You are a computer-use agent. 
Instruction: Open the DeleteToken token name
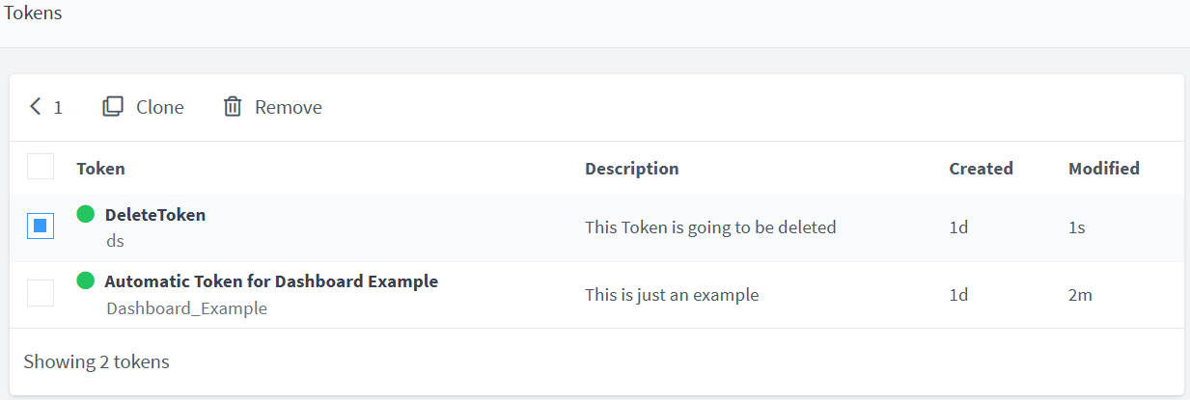pyautogui.click(x=154, y=215)
